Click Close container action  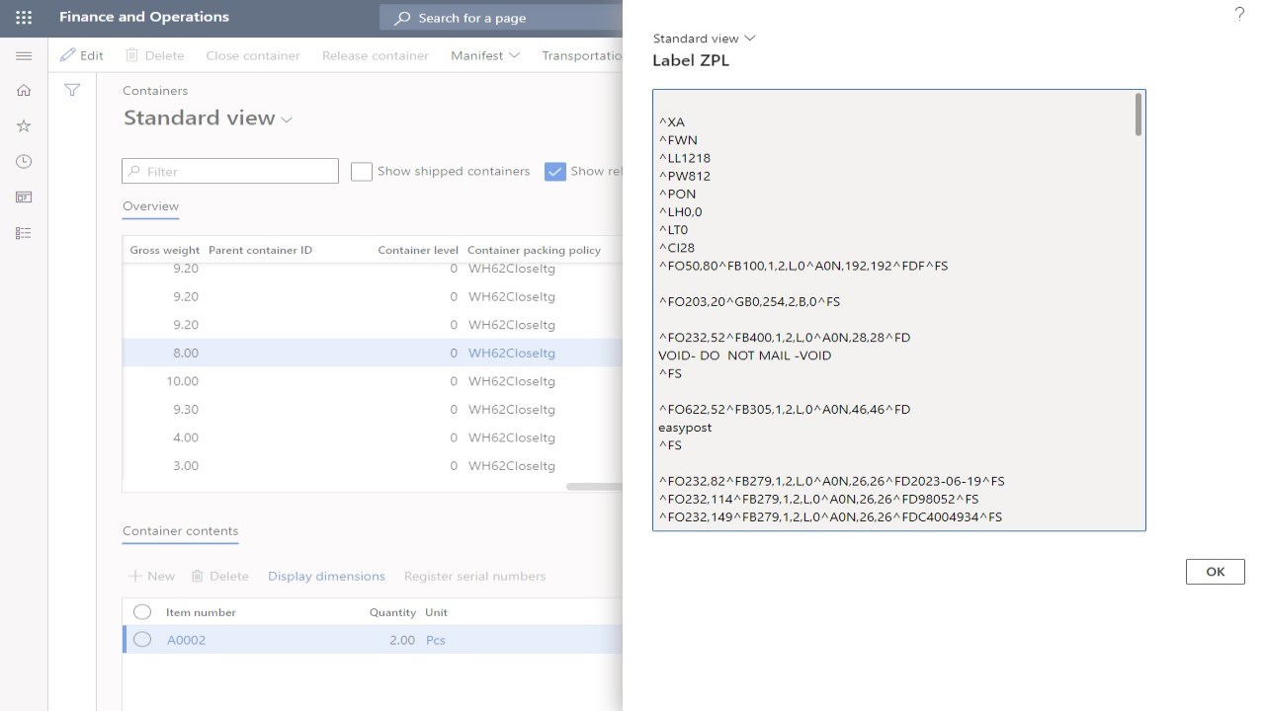(253, 55)
